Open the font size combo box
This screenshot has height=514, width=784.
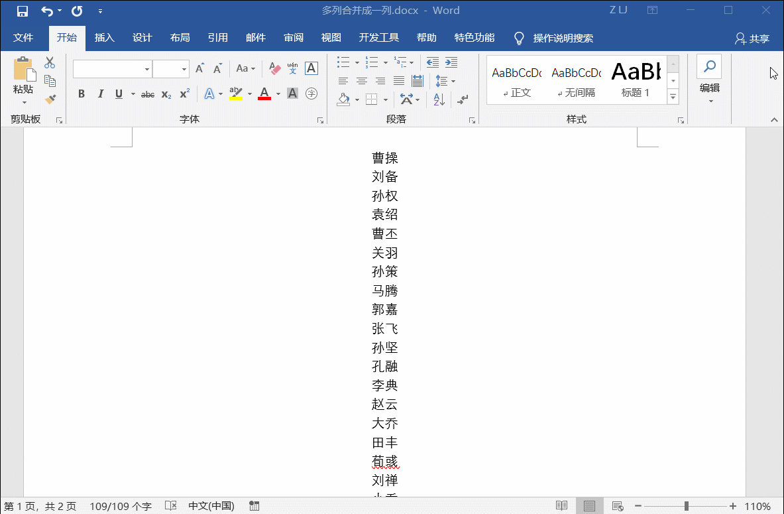(x=170, y=69)
